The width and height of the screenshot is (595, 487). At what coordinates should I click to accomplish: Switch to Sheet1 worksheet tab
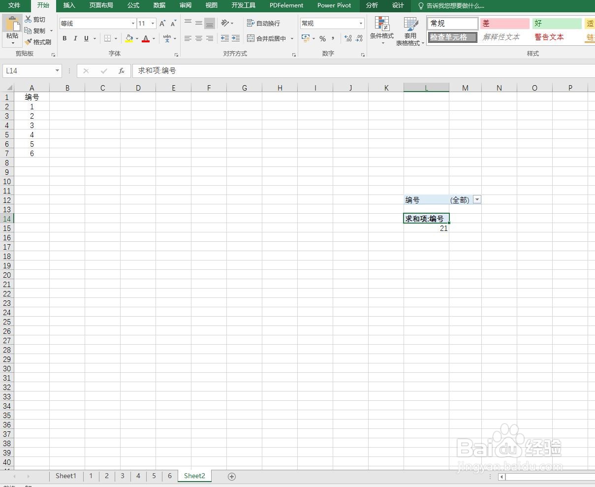coord(66,476)
